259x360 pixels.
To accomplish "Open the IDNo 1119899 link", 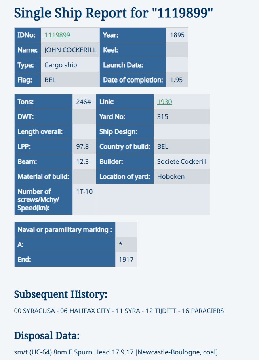I will pos(57,35).
